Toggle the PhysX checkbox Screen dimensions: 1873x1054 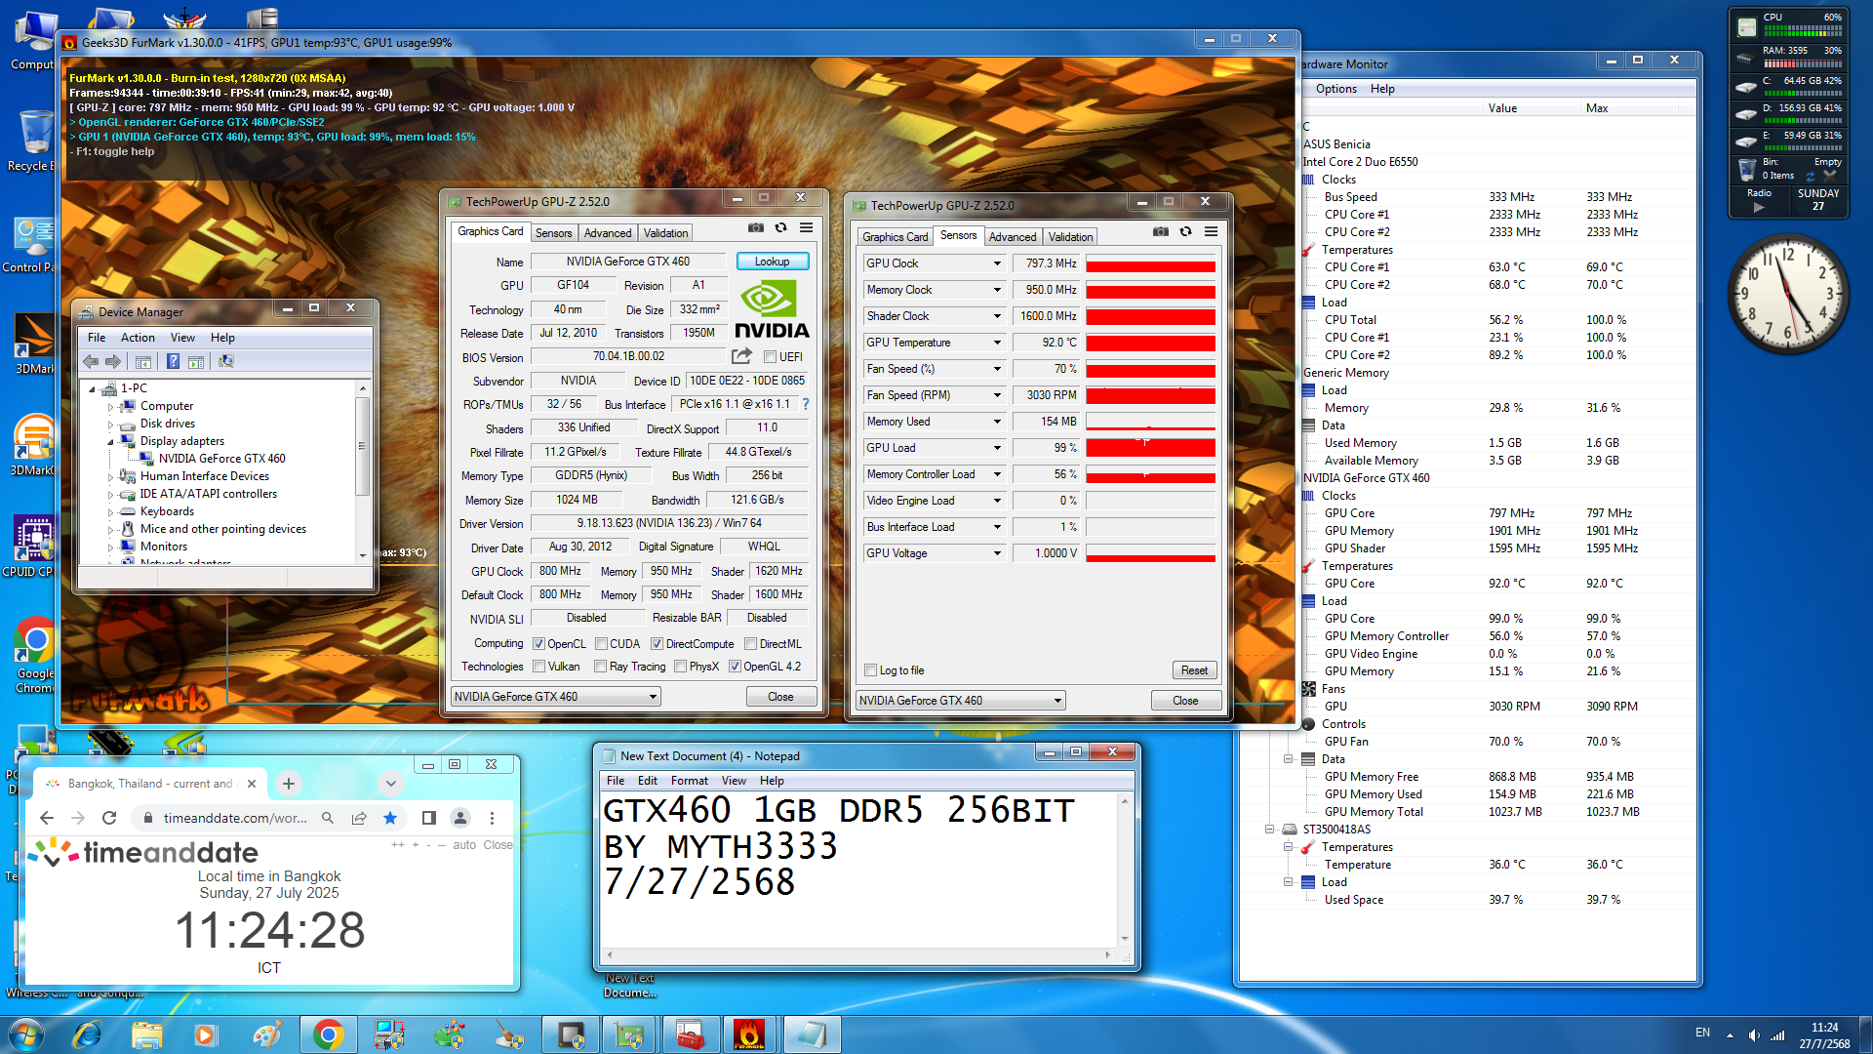pyautogui.click(x=680, y=667)
